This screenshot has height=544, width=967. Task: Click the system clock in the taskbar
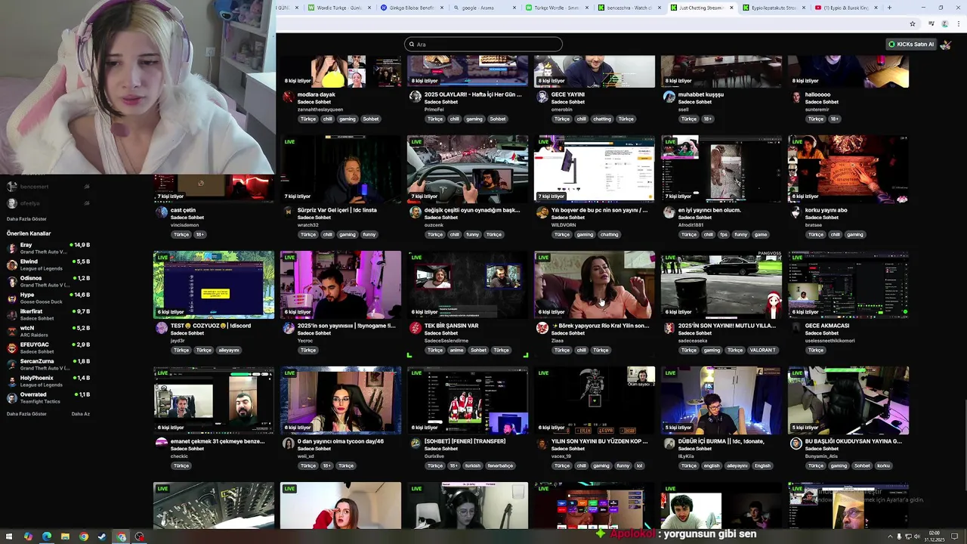point(934,536)
